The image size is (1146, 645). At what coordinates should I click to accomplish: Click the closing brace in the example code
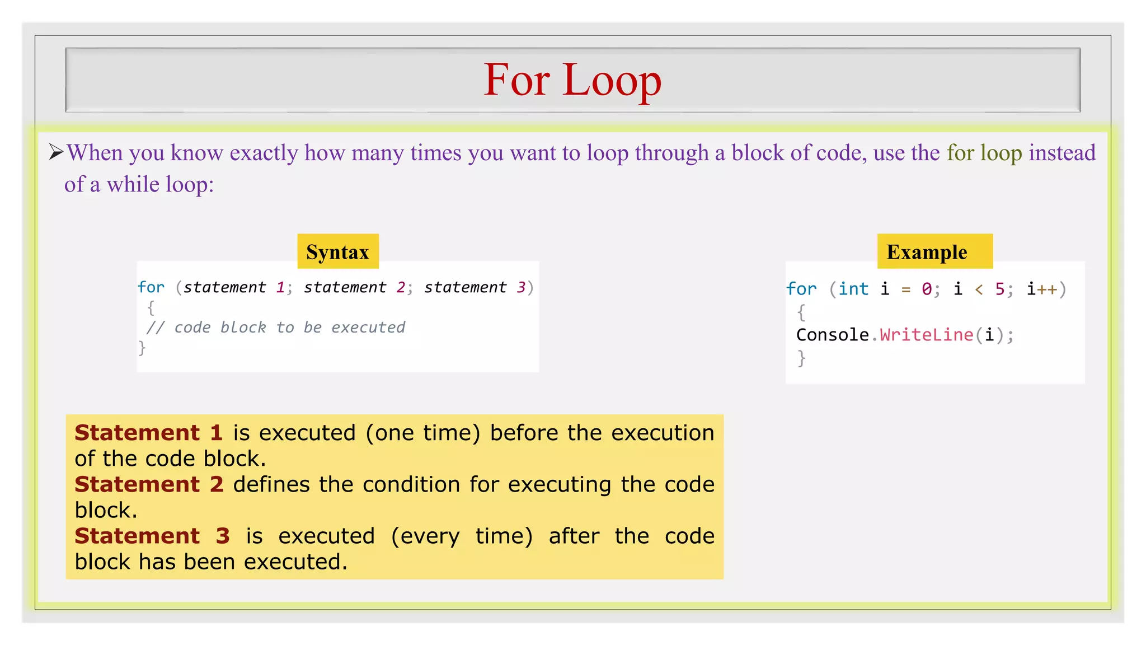[801, 358]
